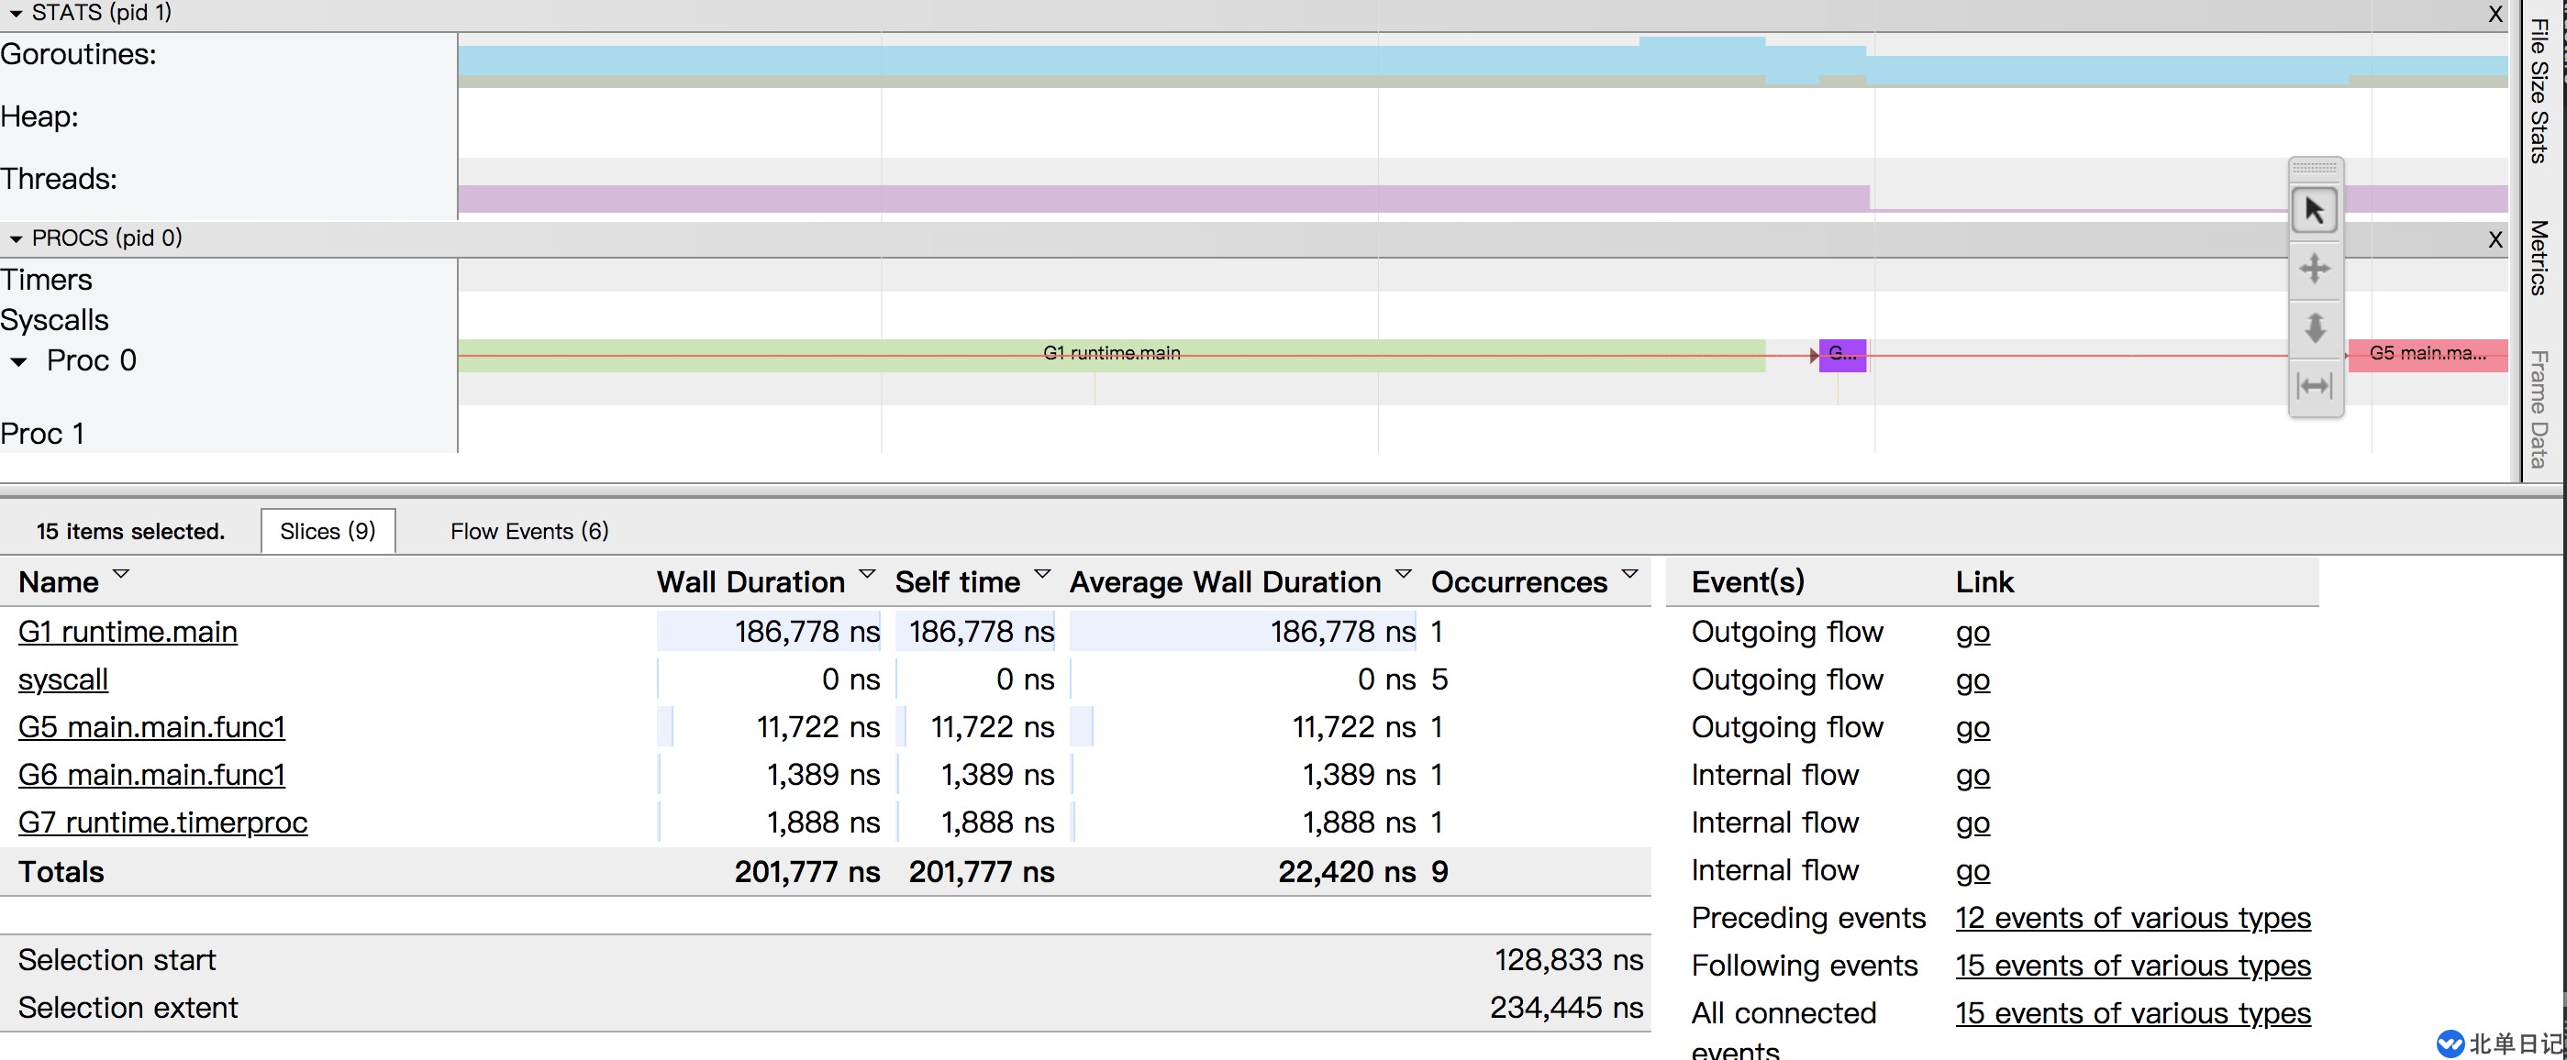Open the Metrics side panel
This screenshot has height=1060, width=2567.
2539,257
